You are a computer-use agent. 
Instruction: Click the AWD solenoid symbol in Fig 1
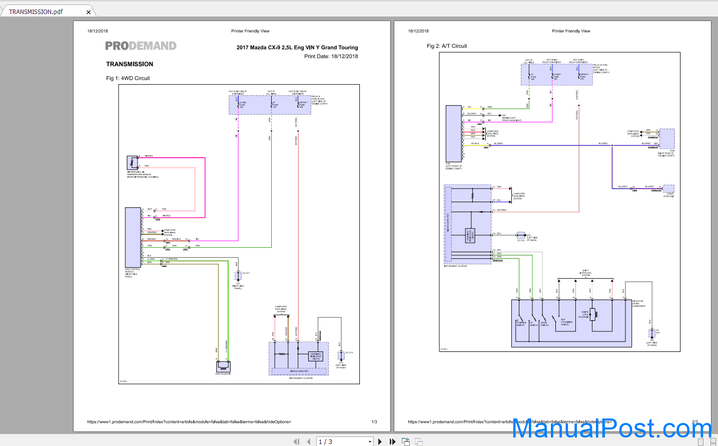pyautogui.click(x=223, y=366)
